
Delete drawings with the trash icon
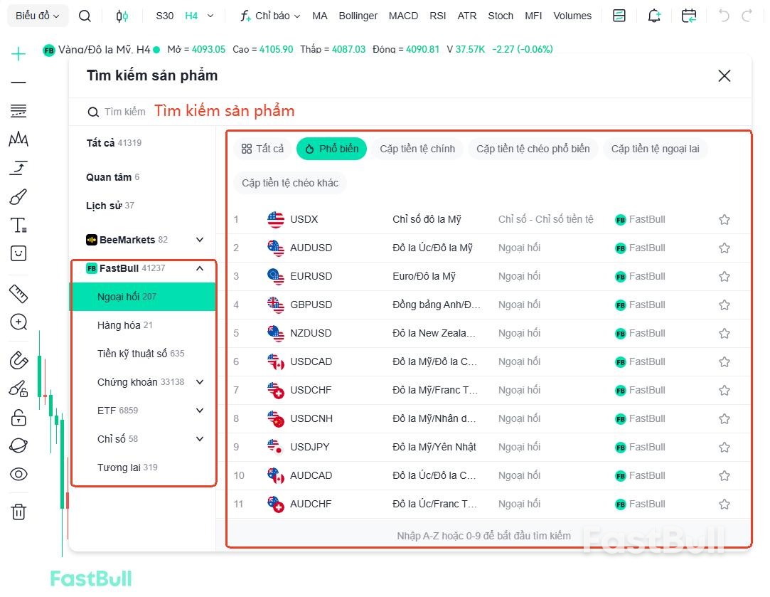pos(18,512)
